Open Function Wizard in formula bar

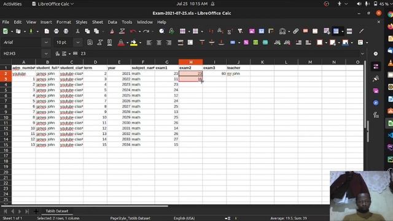(58, 53)
